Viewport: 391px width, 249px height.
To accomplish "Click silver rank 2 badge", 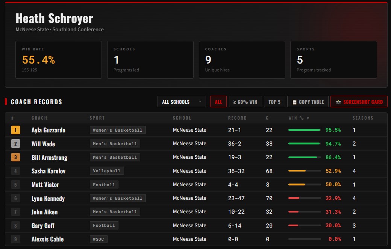I will (15, 144).
